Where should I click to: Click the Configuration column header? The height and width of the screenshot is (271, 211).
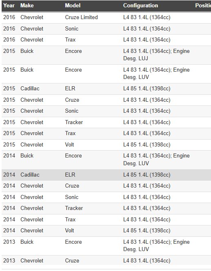[x=141, y=6]
